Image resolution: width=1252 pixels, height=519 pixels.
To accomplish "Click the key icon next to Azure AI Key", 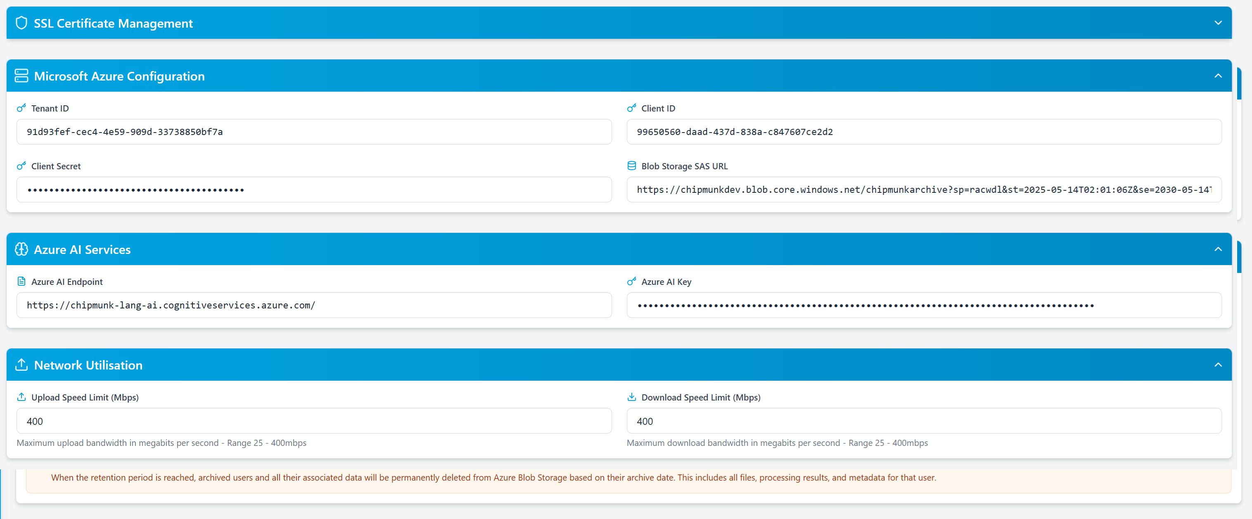I will pyautogui.click(x=631, y=281).
